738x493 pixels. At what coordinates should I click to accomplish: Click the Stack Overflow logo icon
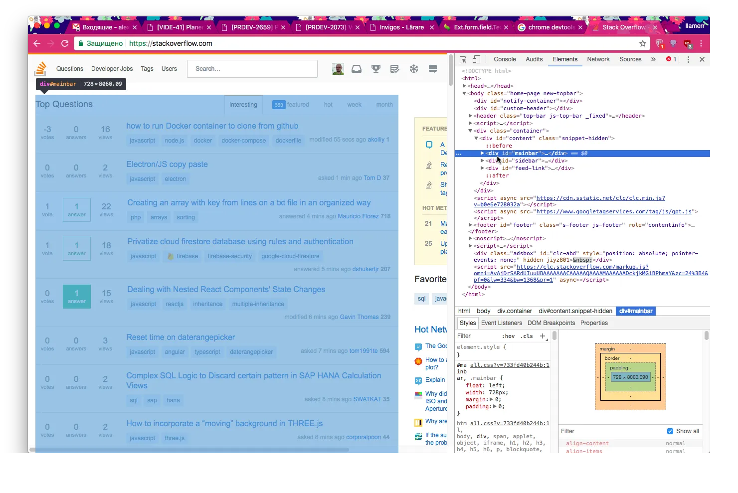(x=40, y=69)
